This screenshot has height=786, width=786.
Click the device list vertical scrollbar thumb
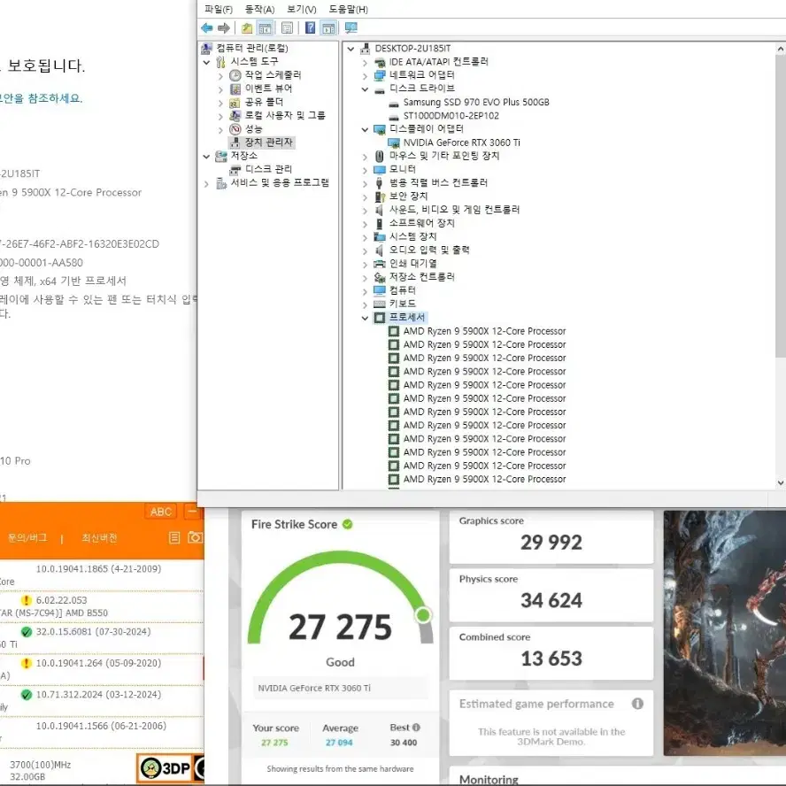[780, 205]
